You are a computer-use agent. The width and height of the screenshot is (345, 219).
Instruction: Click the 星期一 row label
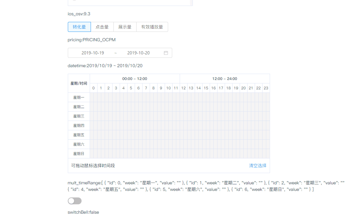coord(78,97)
